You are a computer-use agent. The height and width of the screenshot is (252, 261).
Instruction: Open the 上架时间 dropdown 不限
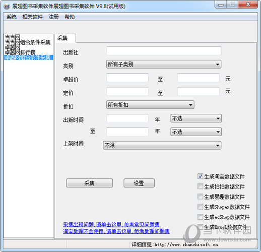click(162, 145)
